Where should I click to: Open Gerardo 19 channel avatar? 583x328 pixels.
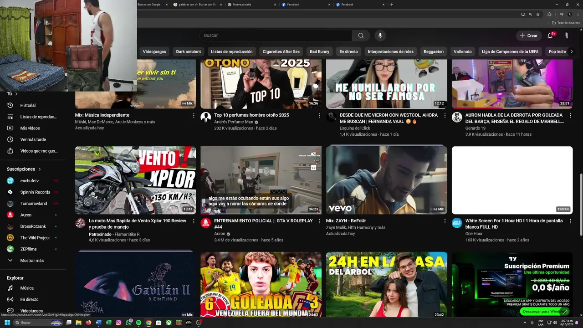[x=457, y=117]
